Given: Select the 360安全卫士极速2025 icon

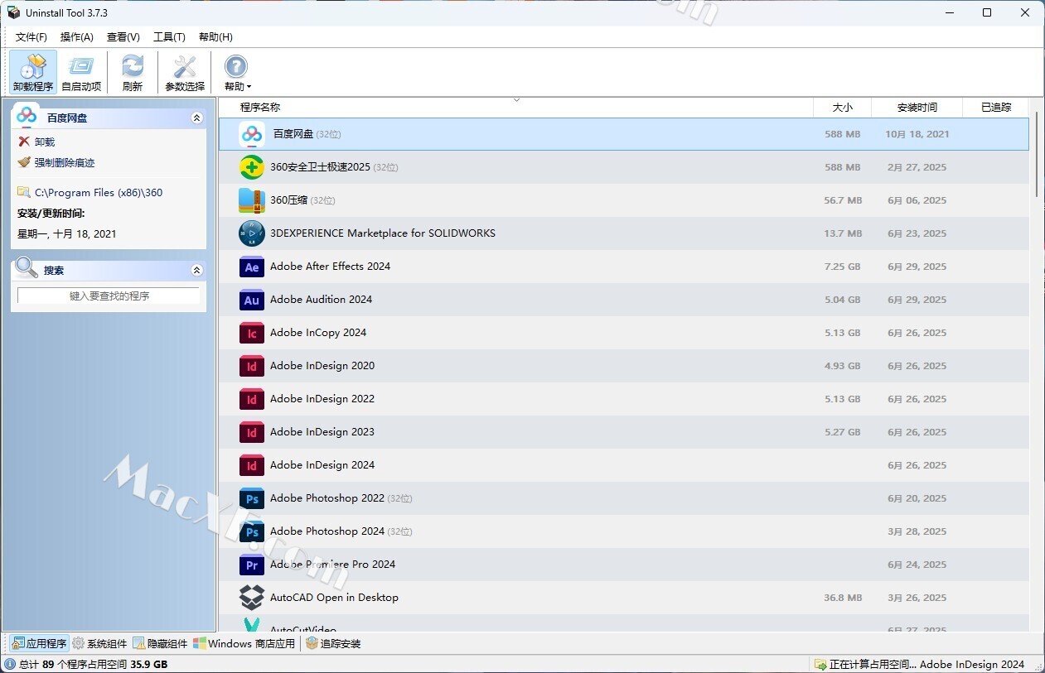Looking at the screenshot, I should coord(252,167).
